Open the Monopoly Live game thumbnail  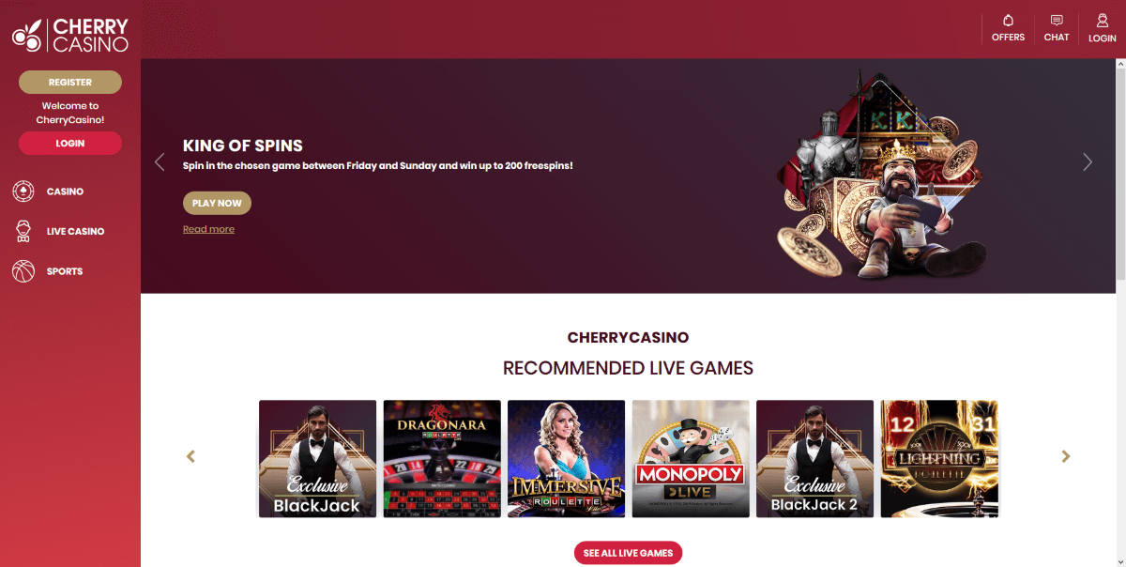(691, 459)
